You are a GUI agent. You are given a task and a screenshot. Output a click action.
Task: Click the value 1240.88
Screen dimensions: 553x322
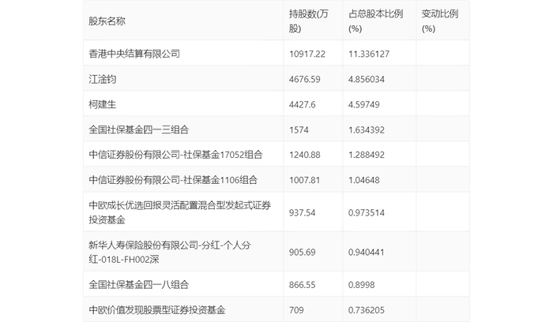(x=305, y=155)
